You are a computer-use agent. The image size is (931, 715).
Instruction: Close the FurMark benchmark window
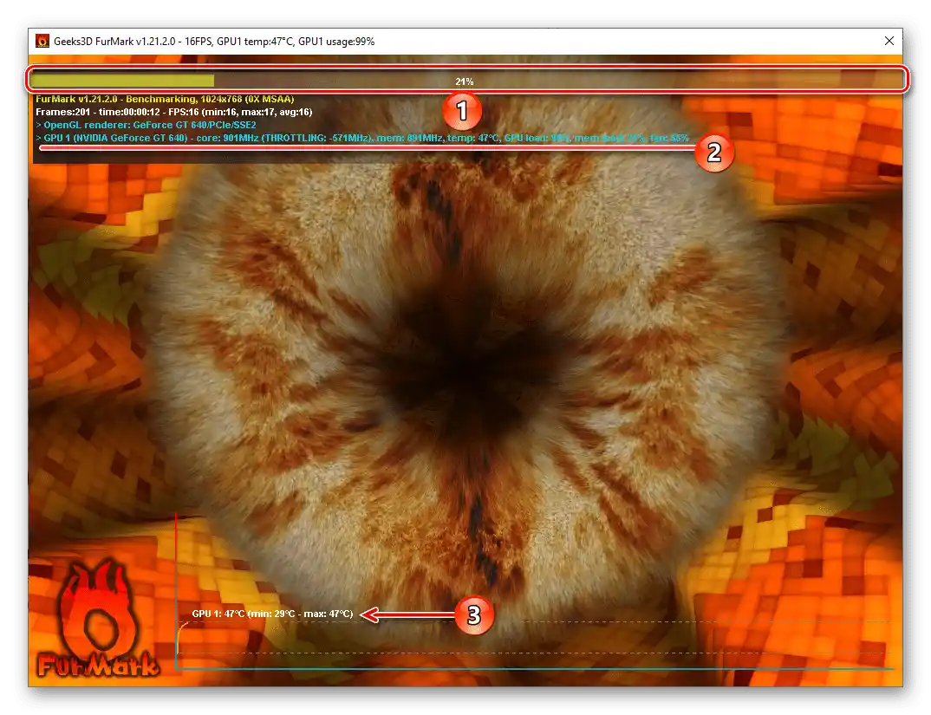889,41
